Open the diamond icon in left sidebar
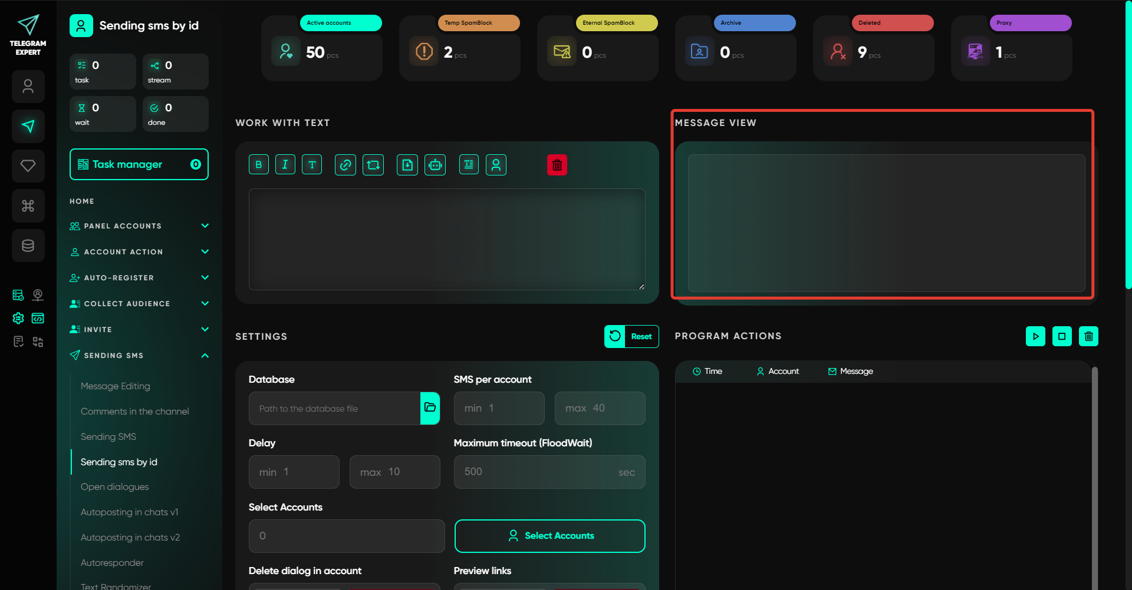This screenshot has height=590, width=1132. point(28,166)
